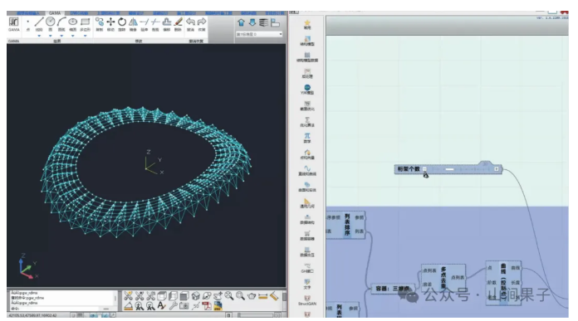Select the mirror tool

click(133, 22)
